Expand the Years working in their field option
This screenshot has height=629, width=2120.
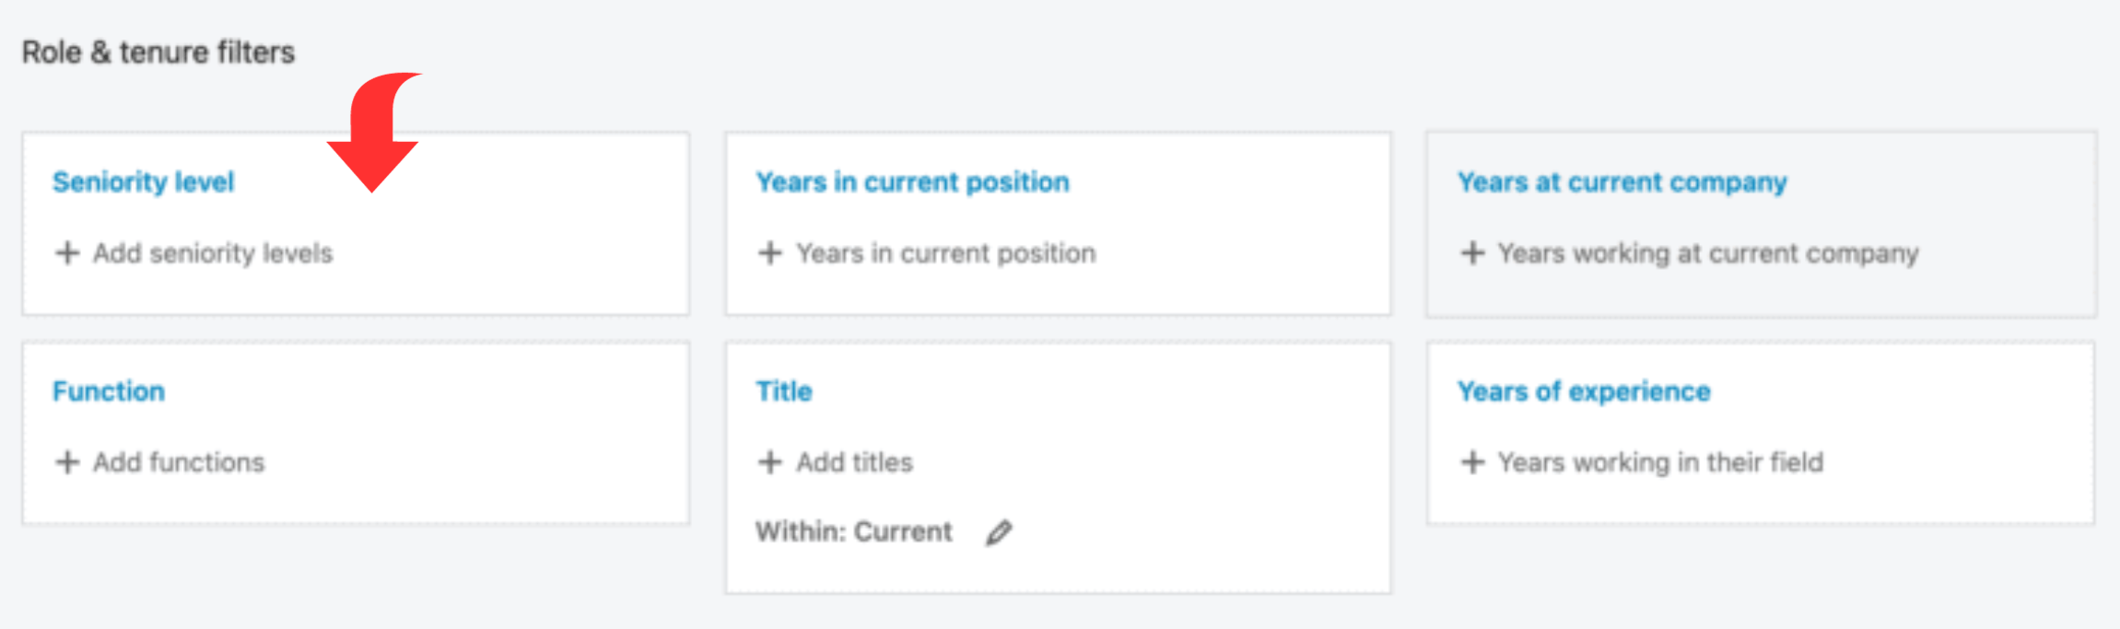pos(1660,461)
